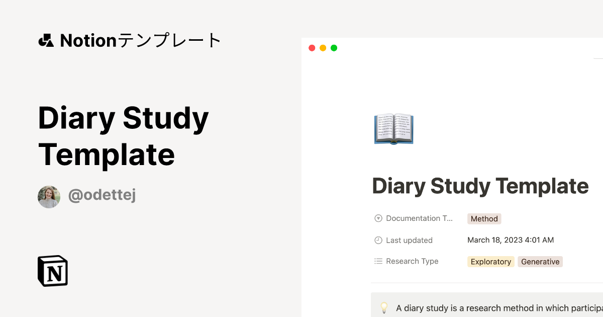The width and height of the screenshot is (603, 317).
Task: Select the Method tag
Action: tap(484, 219)
